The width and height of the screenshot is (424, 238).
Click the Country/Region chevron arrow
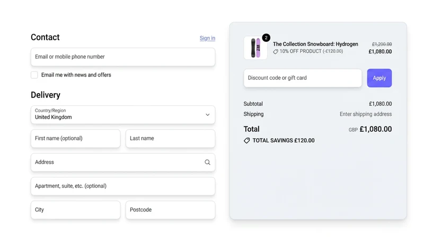point(207,115)
